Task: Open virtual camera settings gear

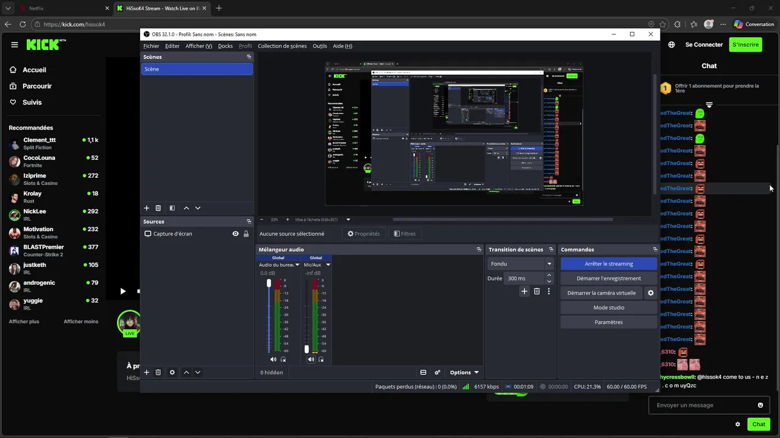Action: click(651, 293)
